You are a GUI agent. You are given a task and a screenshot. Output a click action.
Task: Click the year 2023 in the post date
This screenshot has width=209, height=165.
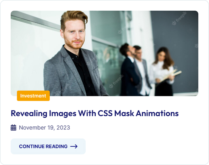pyautogui.click(x=63, y=128)
